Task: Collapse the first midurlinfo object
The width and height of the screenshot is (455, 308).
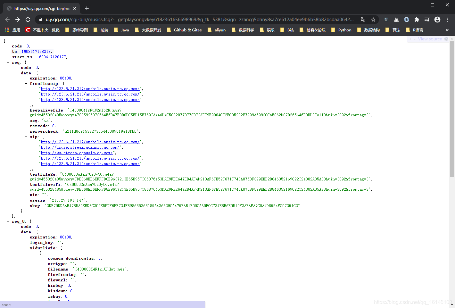Action: [35, 253]
